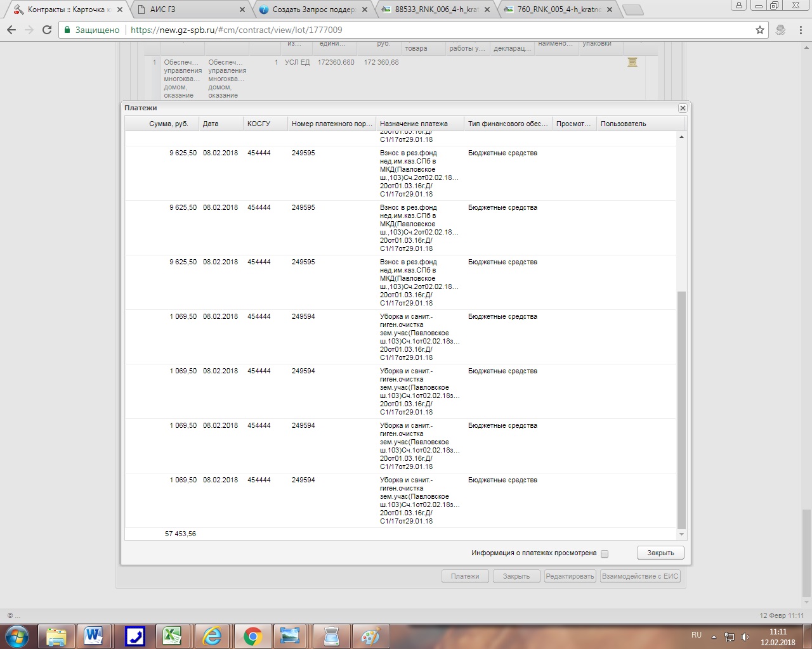Screen dimensions: 812x649
Task: Go forward in browser history
Action: coord(29,30)
